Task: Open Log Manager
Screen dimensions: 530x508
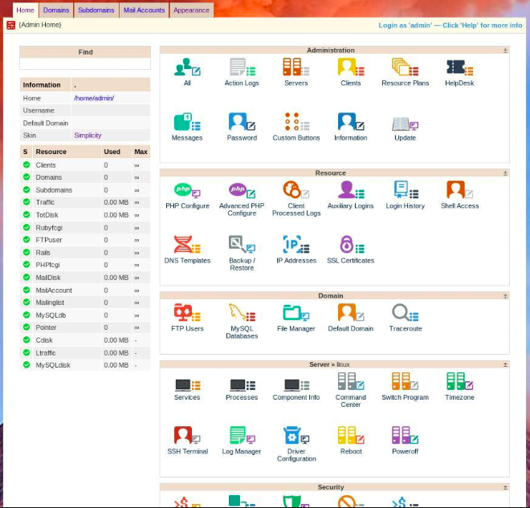Action: (x=242, y=436)
